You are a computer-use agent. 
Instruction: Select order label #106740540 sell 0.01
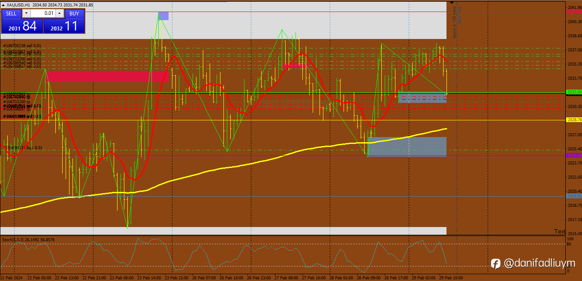[x=22, y=63]
